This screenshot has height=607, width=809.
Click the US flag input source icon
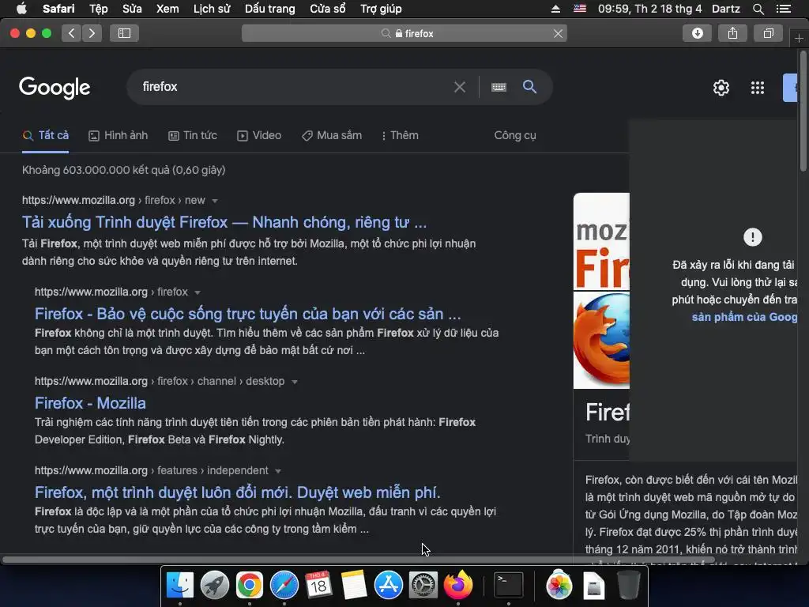580,8
